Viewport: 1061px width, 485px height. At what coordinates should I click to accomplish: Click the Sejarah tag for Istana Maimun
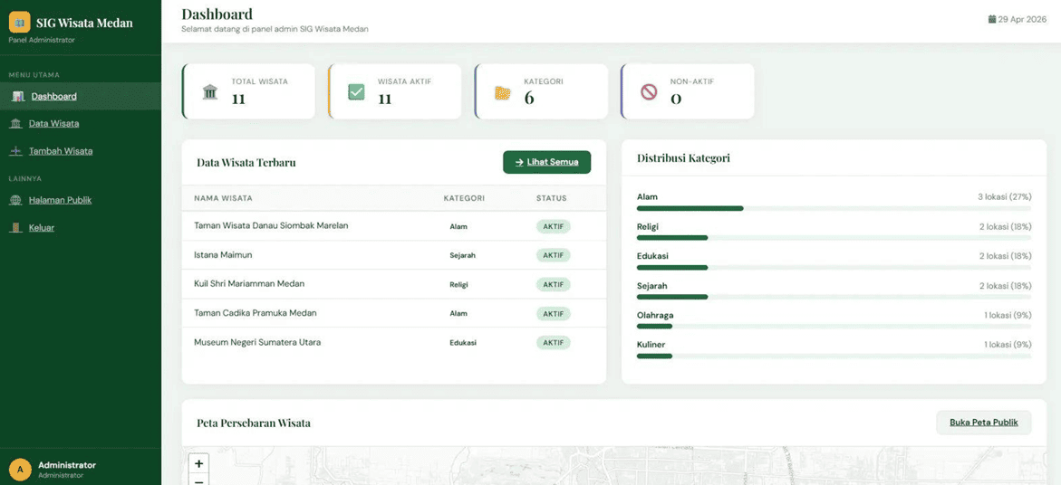point(463,255)
